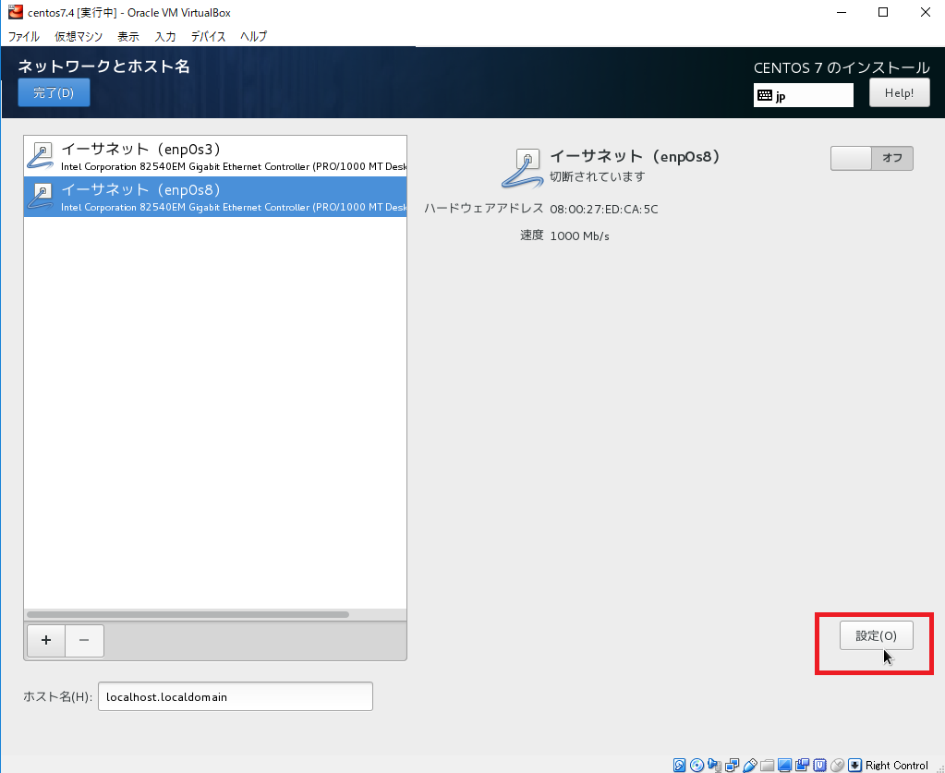Select the Ethernet (enp0s3) device
The height and width of the screenshot is (773, 945).
[x=214, y=156]
